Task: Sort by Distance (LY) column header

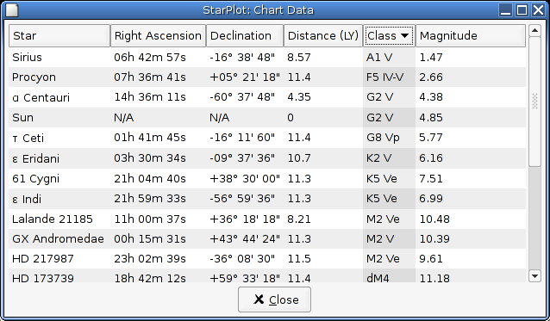Action: tap(323, 35)
